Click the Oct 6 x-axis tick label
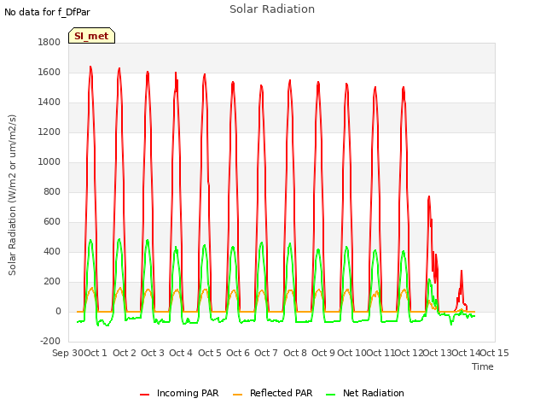 [x=238, y=353]
